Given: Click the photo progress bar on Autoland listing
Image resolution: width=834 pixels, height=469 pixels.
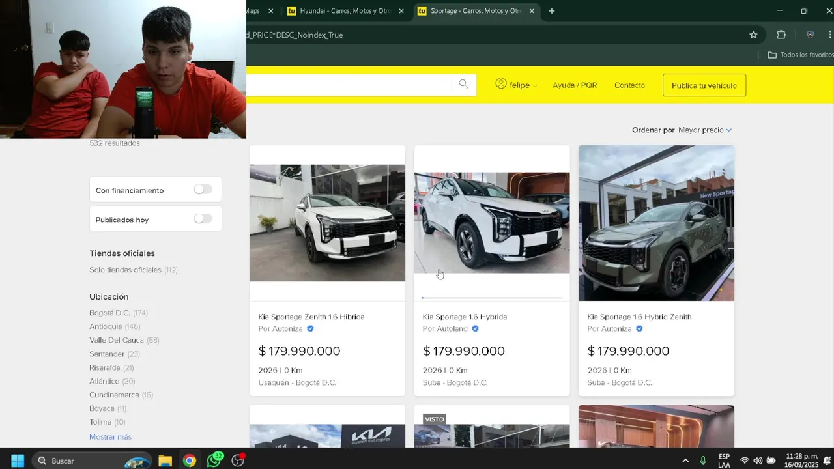Looking at the screenshot, I should (492, 298).
